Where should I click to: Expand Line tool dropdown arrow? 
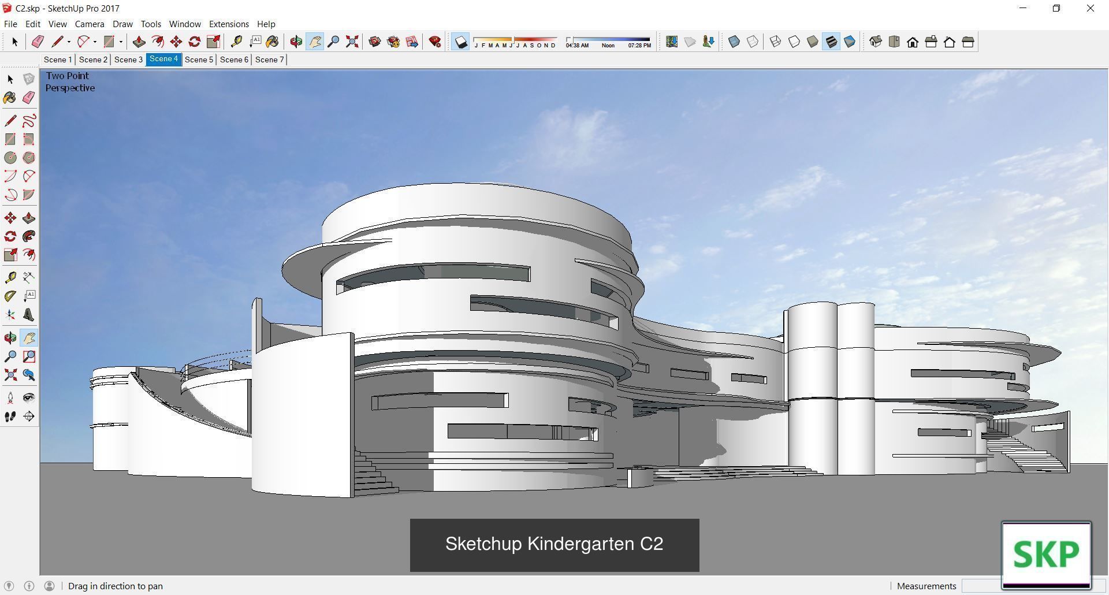pyautogui.click(x=69, y=42)
